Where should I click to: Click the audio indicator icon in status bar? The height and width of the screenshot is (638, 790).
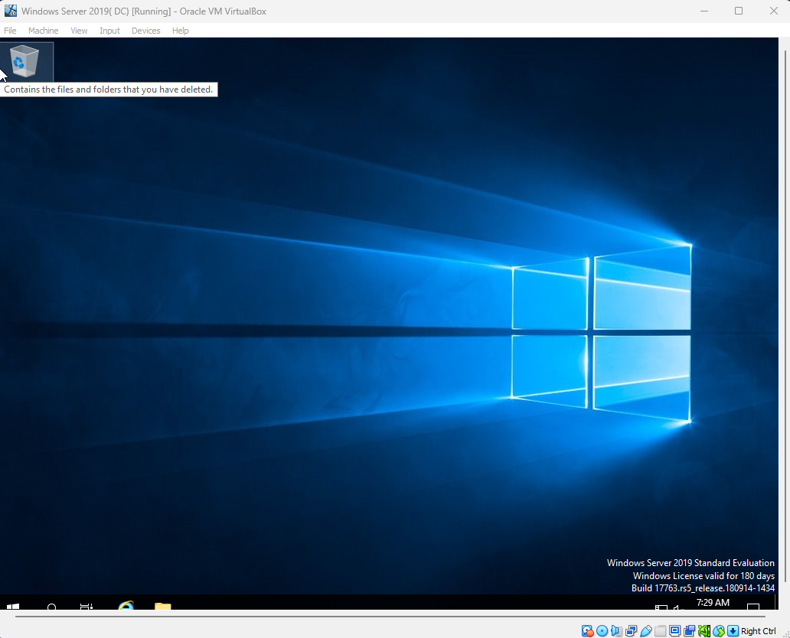[617, 631]
